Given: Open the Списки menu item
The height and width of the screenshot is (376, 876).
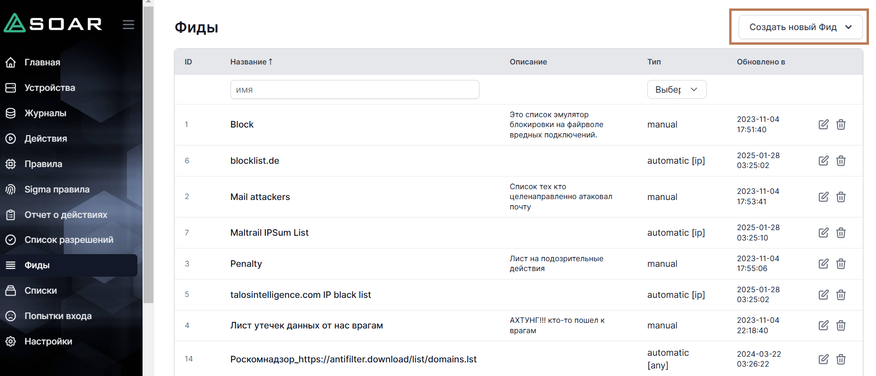Looking at the screenshot, I should pyautogui.click(x=40, y=291).
